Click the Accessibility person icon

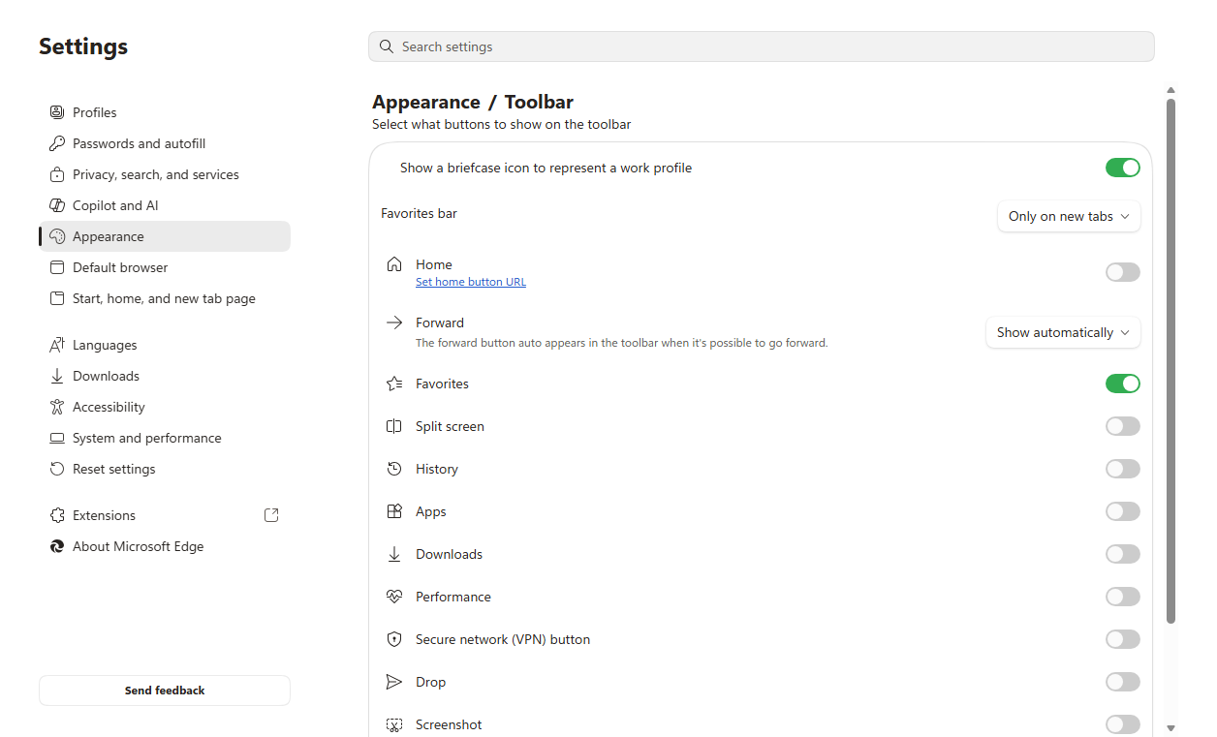pos(56,407)
